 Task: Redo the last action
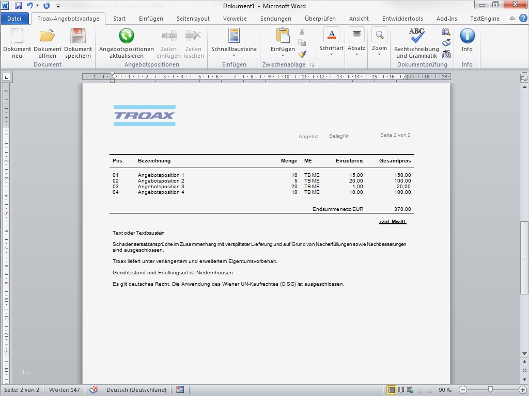click(x=47, y=6)
